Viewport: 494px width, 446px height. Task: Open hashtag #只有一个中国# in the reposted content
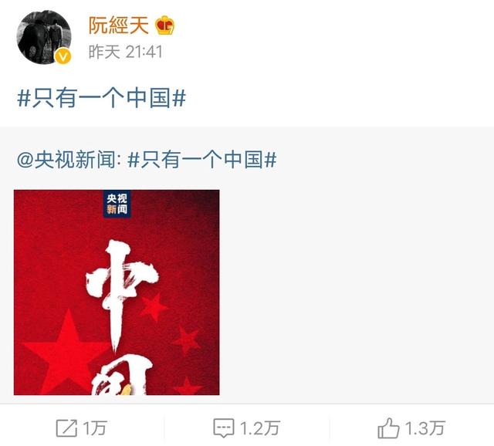pyautogui.click(x=202, y=160)
